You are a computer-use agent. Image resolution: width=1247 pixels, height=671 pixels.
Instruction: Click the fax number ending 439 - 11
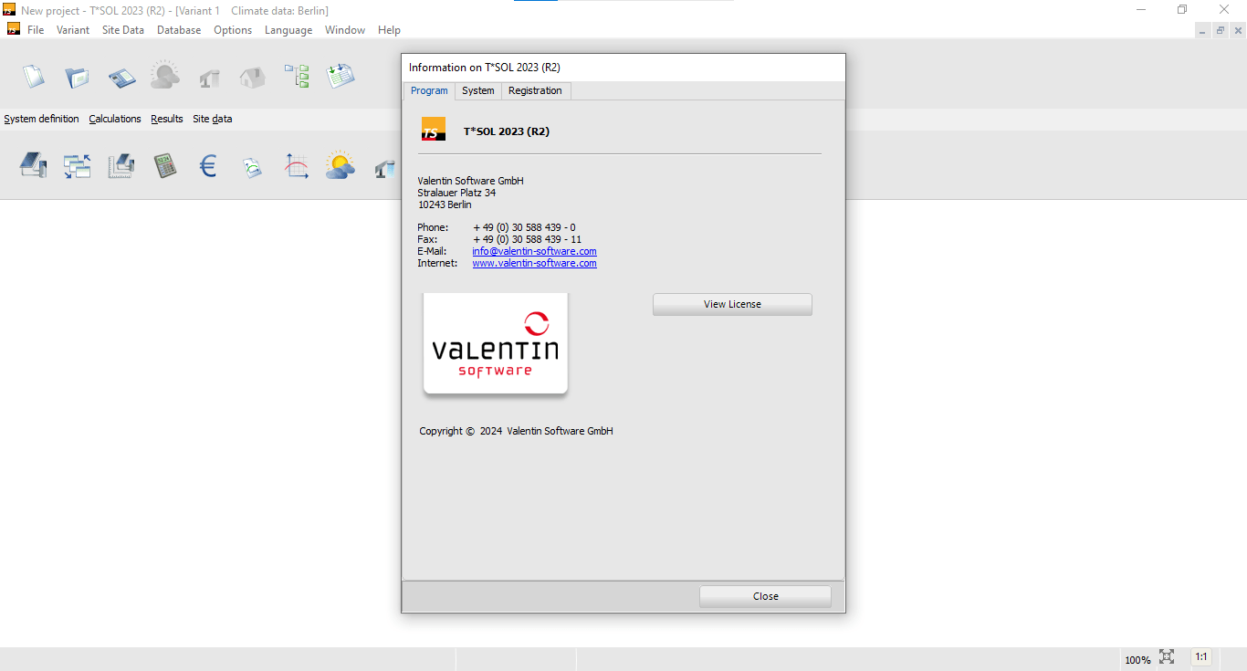point(527,239)
